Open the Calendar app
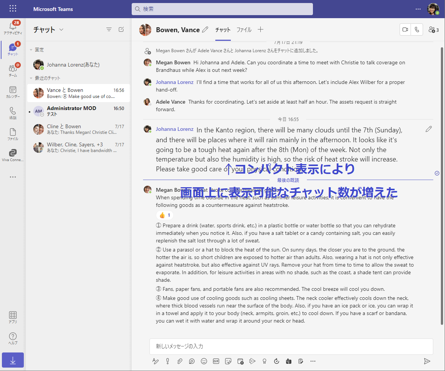This screenshot has width=445, height=371. click(x=13, y=92)
